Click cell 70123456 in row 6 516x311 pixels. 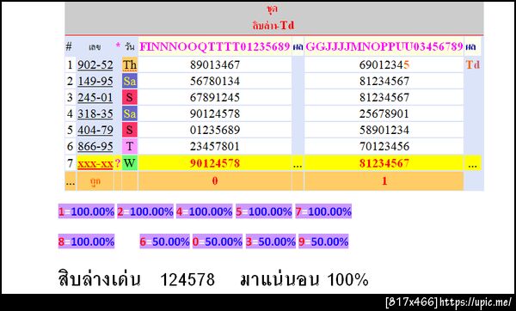(x=384, y=146)
